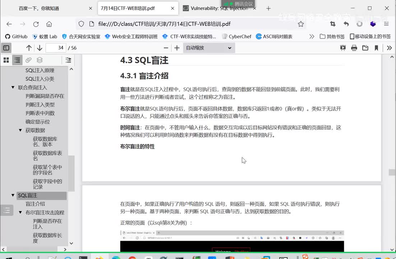Image resolution: width=396 pixels, height=259 pixels.
Task: Close the 百度一下 browser tab
Action: point(91,8)
